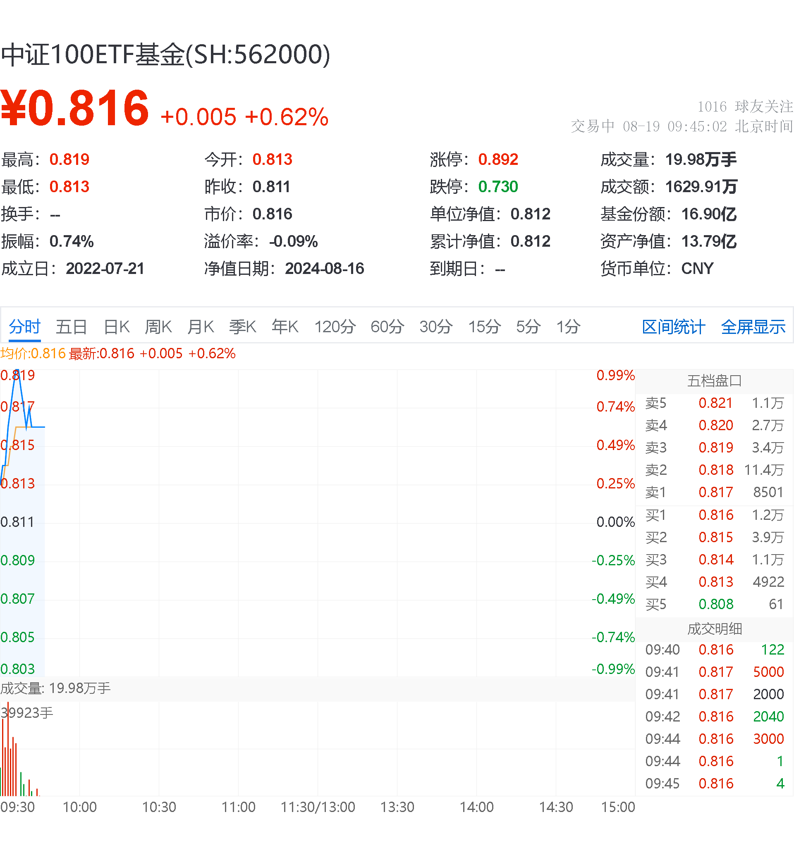Click the 涨停 value 0.892
Screen dimensions: 794x843
(498, 160)
